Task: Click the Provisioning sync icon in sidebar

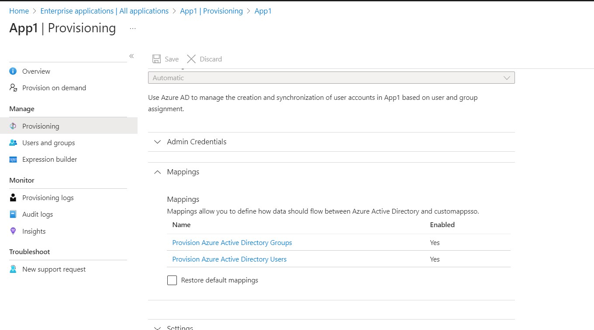Action: coord(13,126)
